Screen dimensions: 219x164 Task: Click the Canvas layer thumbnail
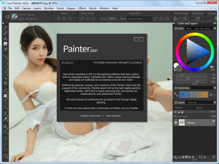(182, 123)
